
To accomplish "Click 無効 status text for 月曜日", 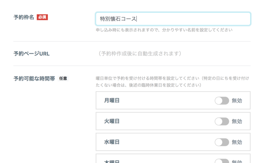I will point(237,101).
